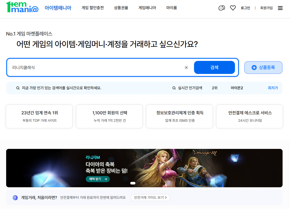Click the 상품등록 button label

pyautogui.click(x=267, y=68)
